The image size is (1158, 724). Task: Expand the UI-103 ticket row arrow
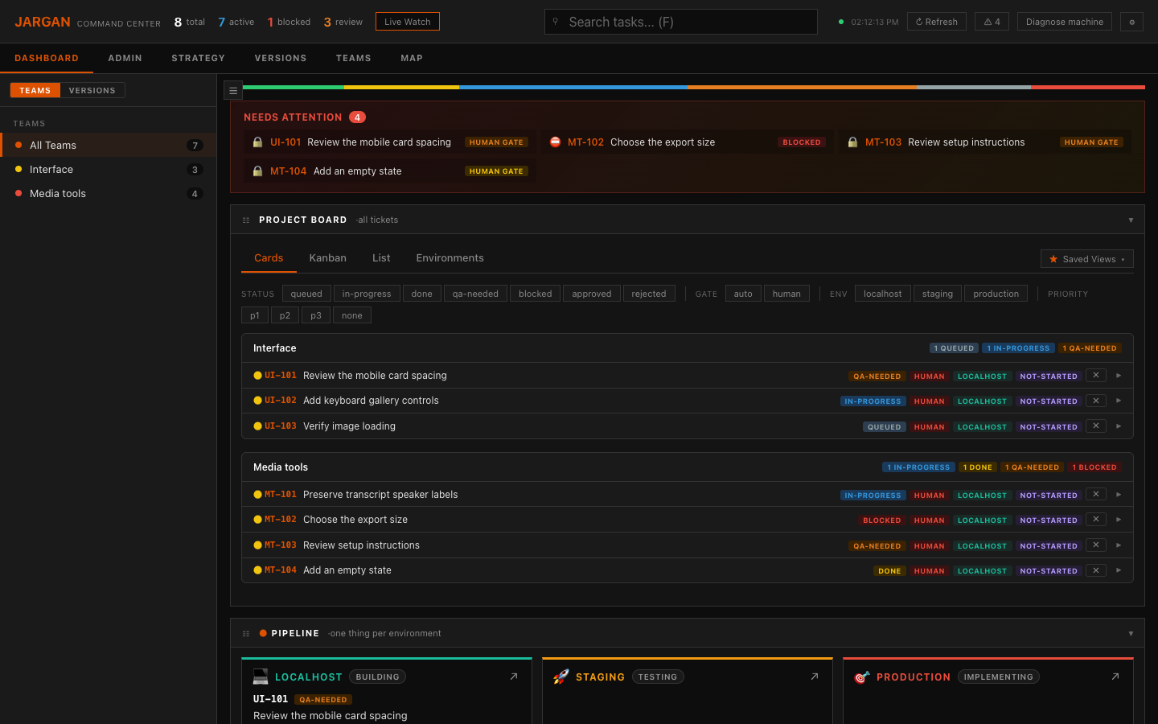click(1119, 426)
